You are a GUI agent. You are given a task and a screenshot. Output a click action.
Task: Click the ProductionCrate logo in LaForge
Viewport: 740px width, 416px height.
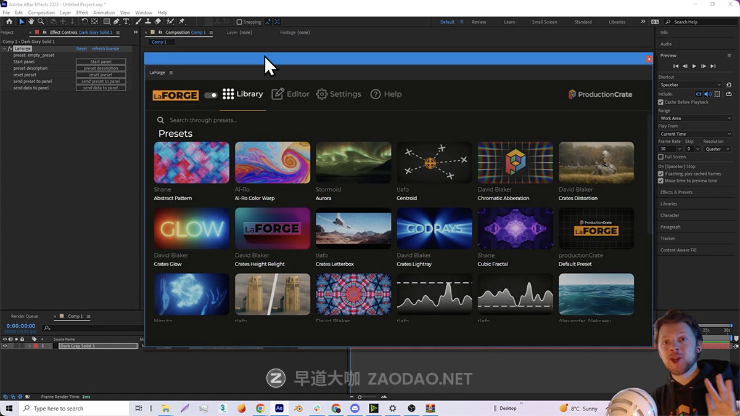pyautogui.click(x=599, y=94)
